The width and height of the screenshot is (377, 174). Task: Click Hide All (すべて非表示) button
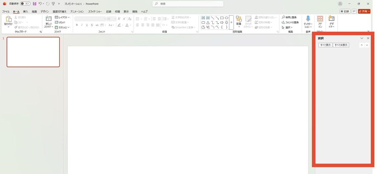[341, 45]
